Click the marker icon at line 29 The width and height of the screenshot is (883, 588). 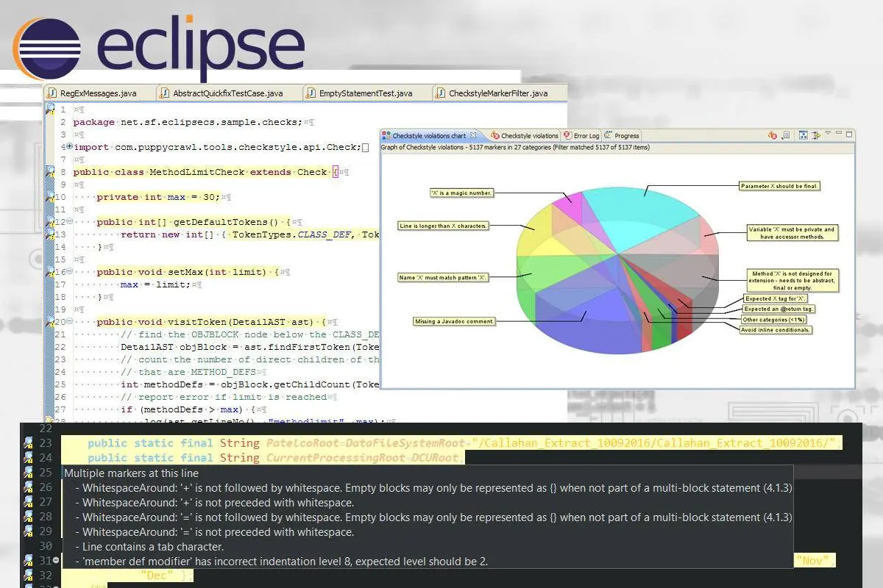pyautogui.click(x=28, y=531)
